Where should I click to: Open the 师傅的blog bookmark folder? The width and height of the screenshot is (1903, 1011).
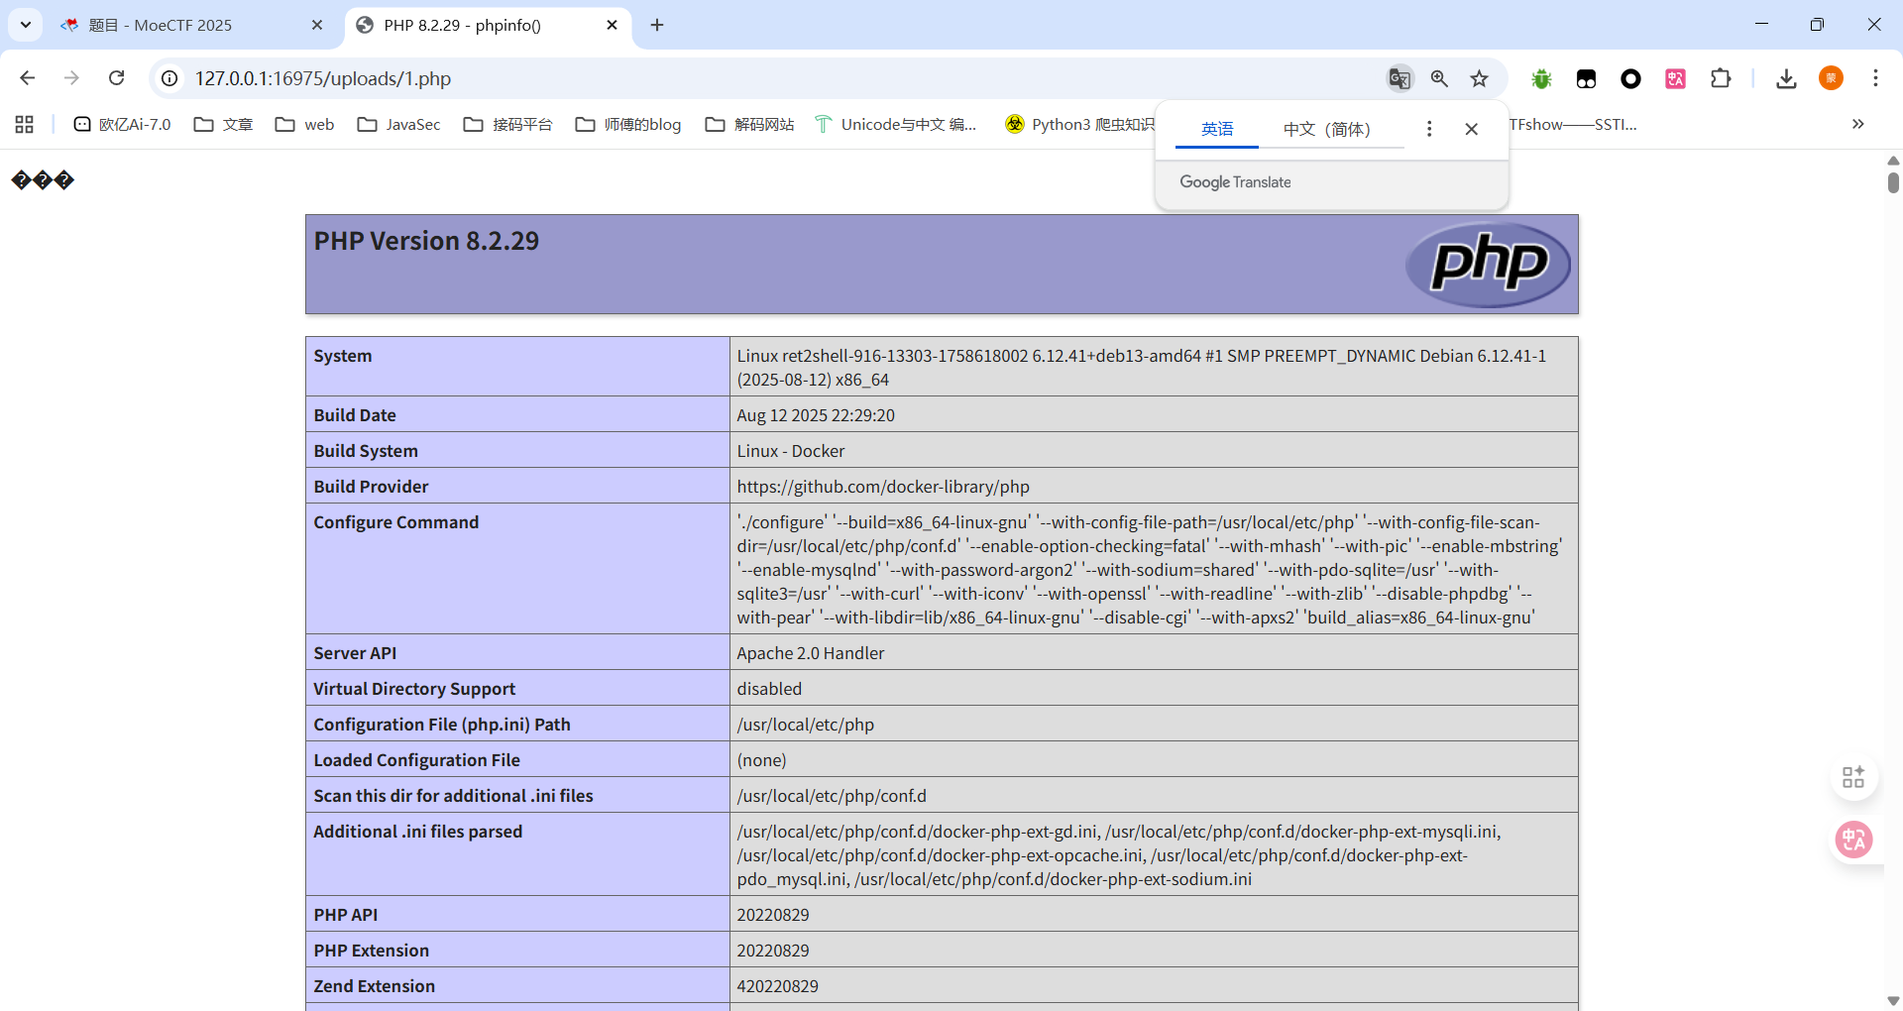click(x=628, y=124)
